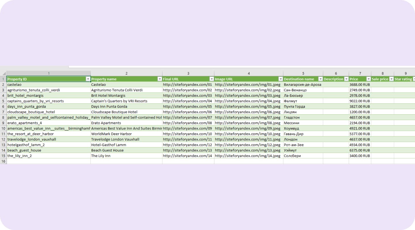
Task: Open the Sale price filter dropdown
Action: click(391, 79)
